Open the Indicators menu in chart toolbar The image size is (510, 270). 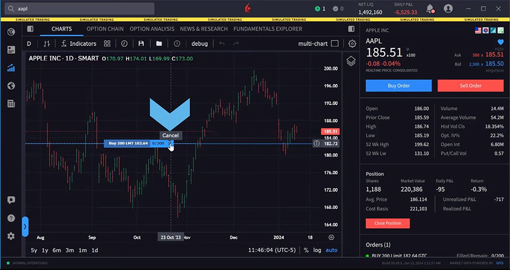[79, 44]
